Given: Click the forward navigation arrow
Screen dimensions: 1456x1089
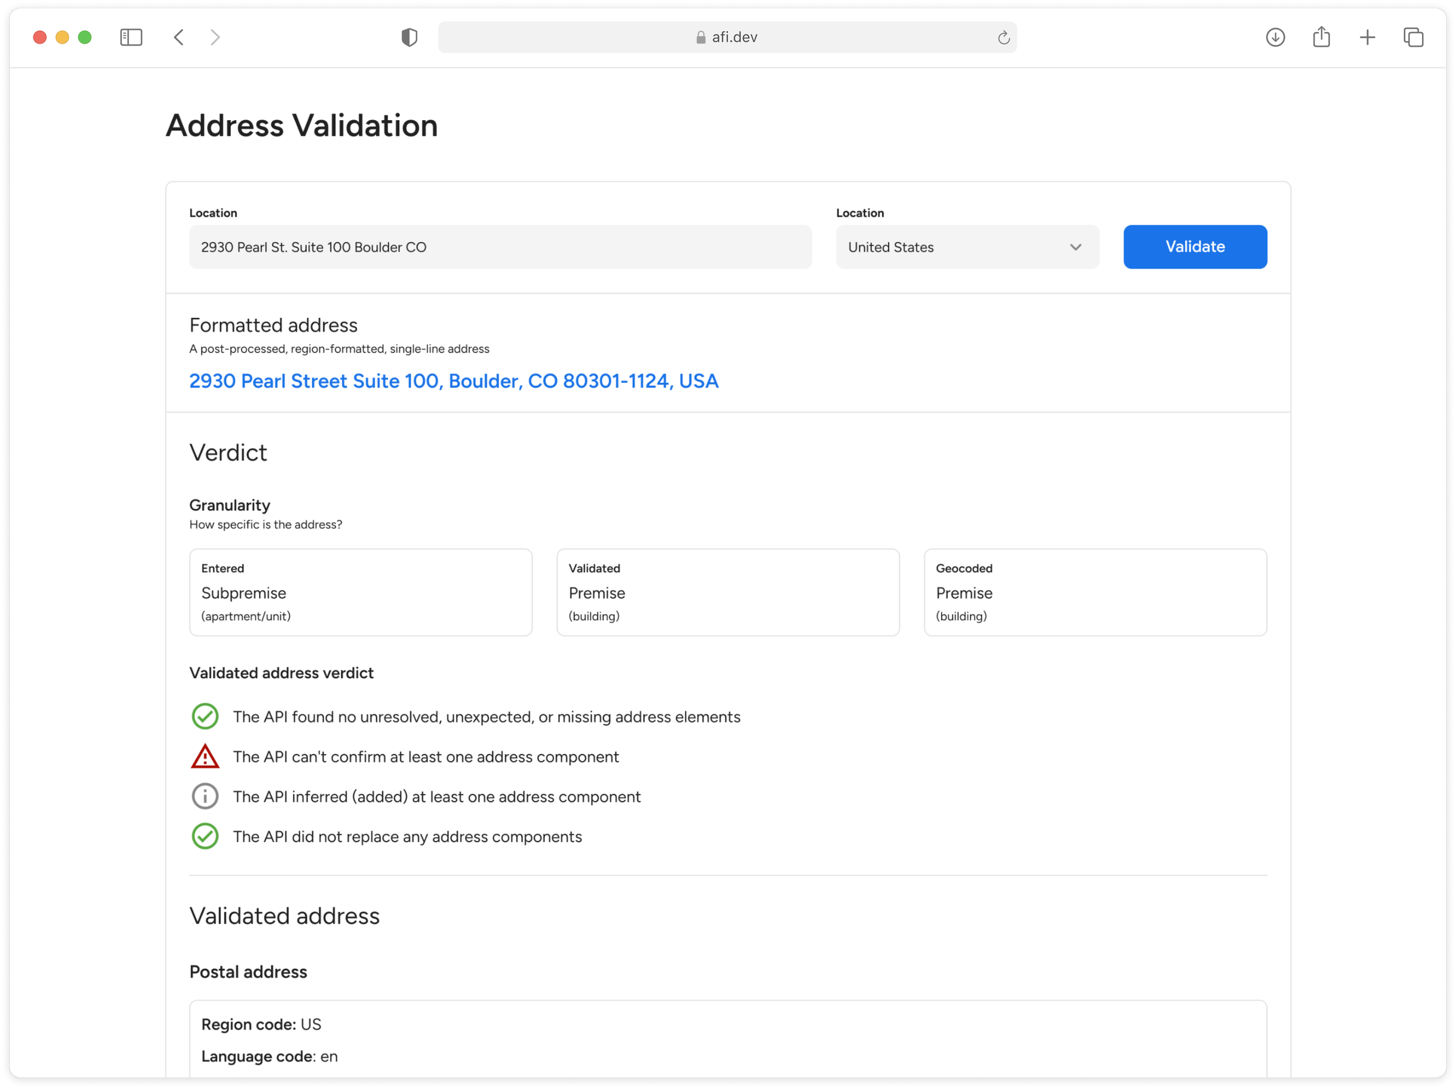Looking at the screenshot, I should (215, 38).
